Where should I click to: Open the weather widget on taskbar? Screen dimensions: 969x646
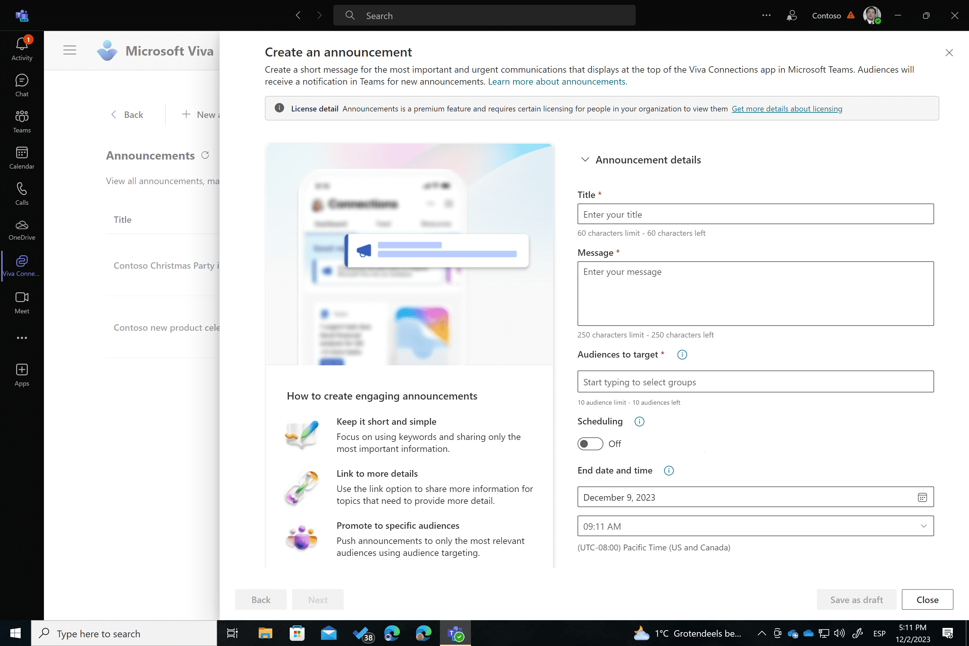(x=687, y=633)
